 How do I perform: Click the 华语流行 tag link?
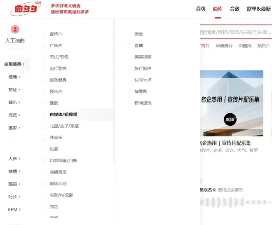point(224,46)
